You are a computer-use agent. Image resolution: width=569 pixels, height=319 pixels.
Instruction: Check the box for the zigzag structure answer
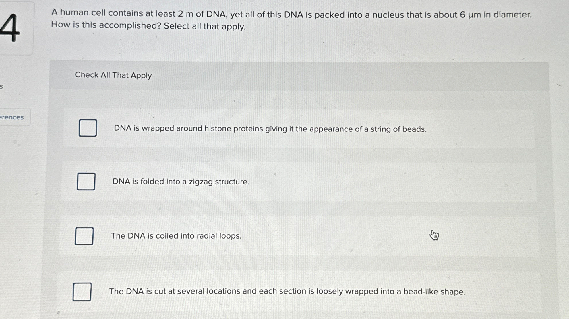click(x=86, y=181)
